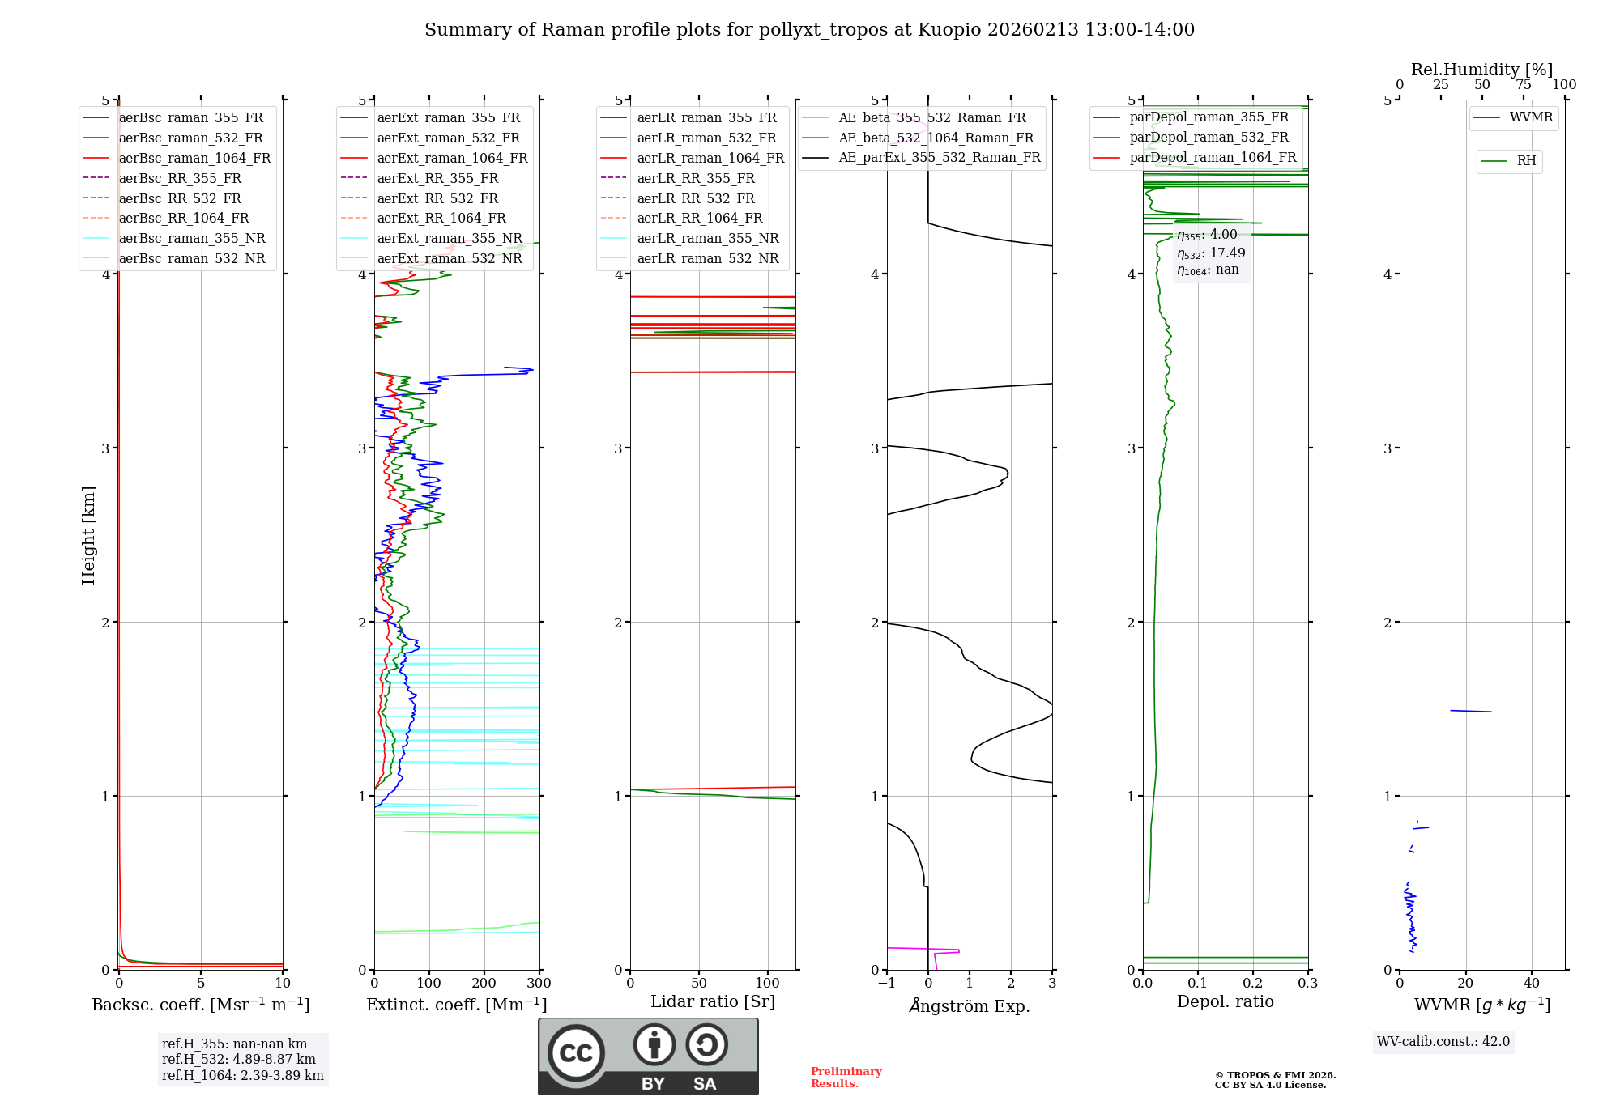The image size is (1620, 1101).
Task: Click the ref.H_532 reference height text
Action: pyautogui.click(x=239, y=1060)
